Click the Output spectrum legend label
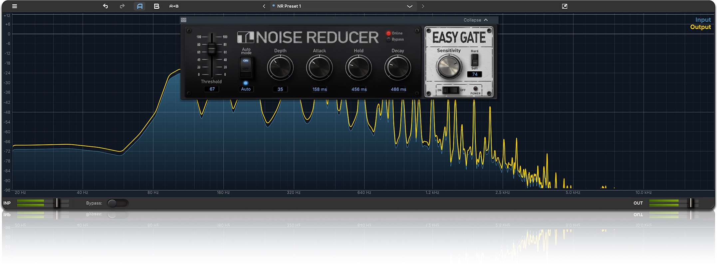The height and width of the screenshot is (265, 717). pos(700,27)
